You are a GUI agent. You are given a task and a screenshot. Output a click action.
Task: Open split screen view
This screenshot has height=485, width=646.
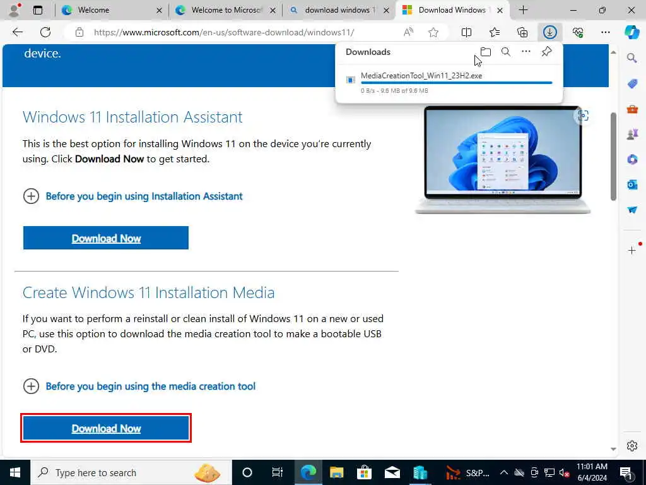(466, 32)
